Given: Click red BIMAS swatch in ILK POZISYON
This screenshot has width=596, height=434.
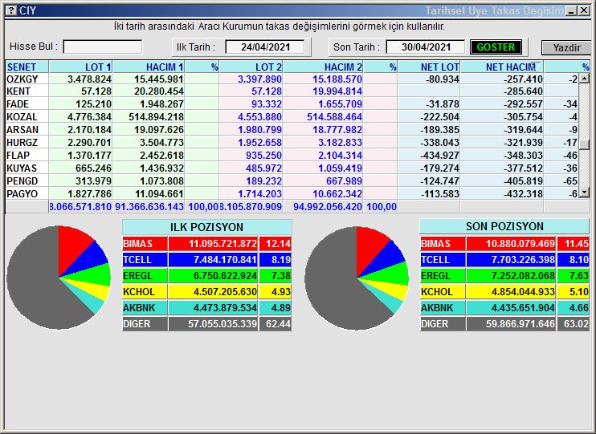Looking at the screenshot, I should tap(145, 243).
